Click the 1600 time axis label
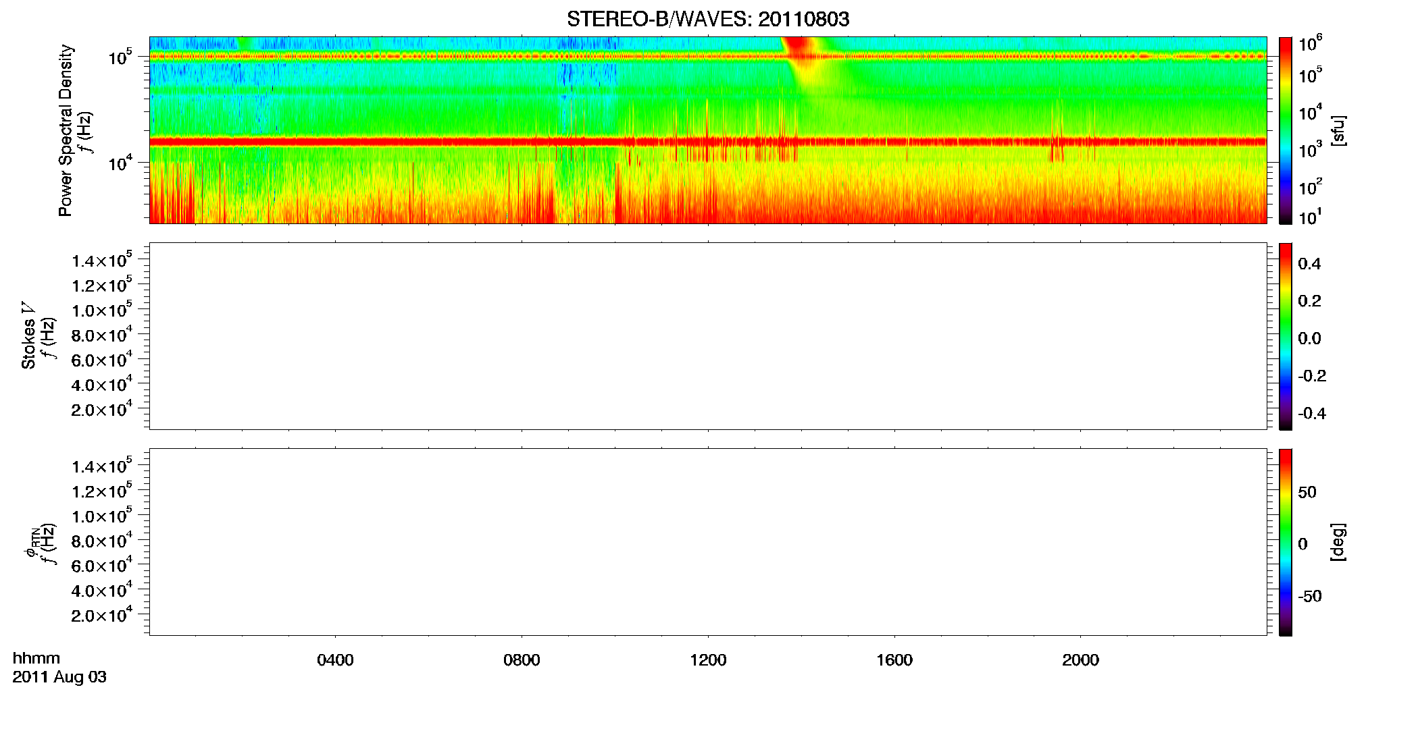This screenshot has width=1416, height=729. pos(894,660)
